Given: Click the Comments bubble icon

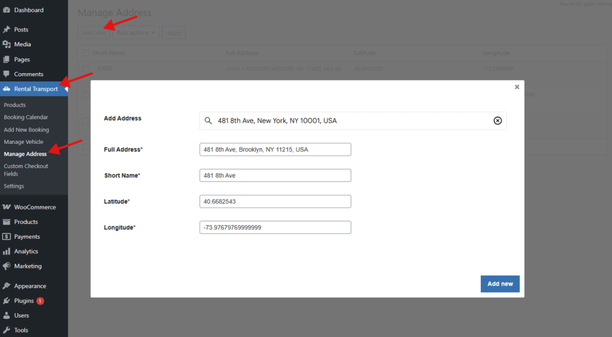Looking at the screenshot, I should [6, 74].
